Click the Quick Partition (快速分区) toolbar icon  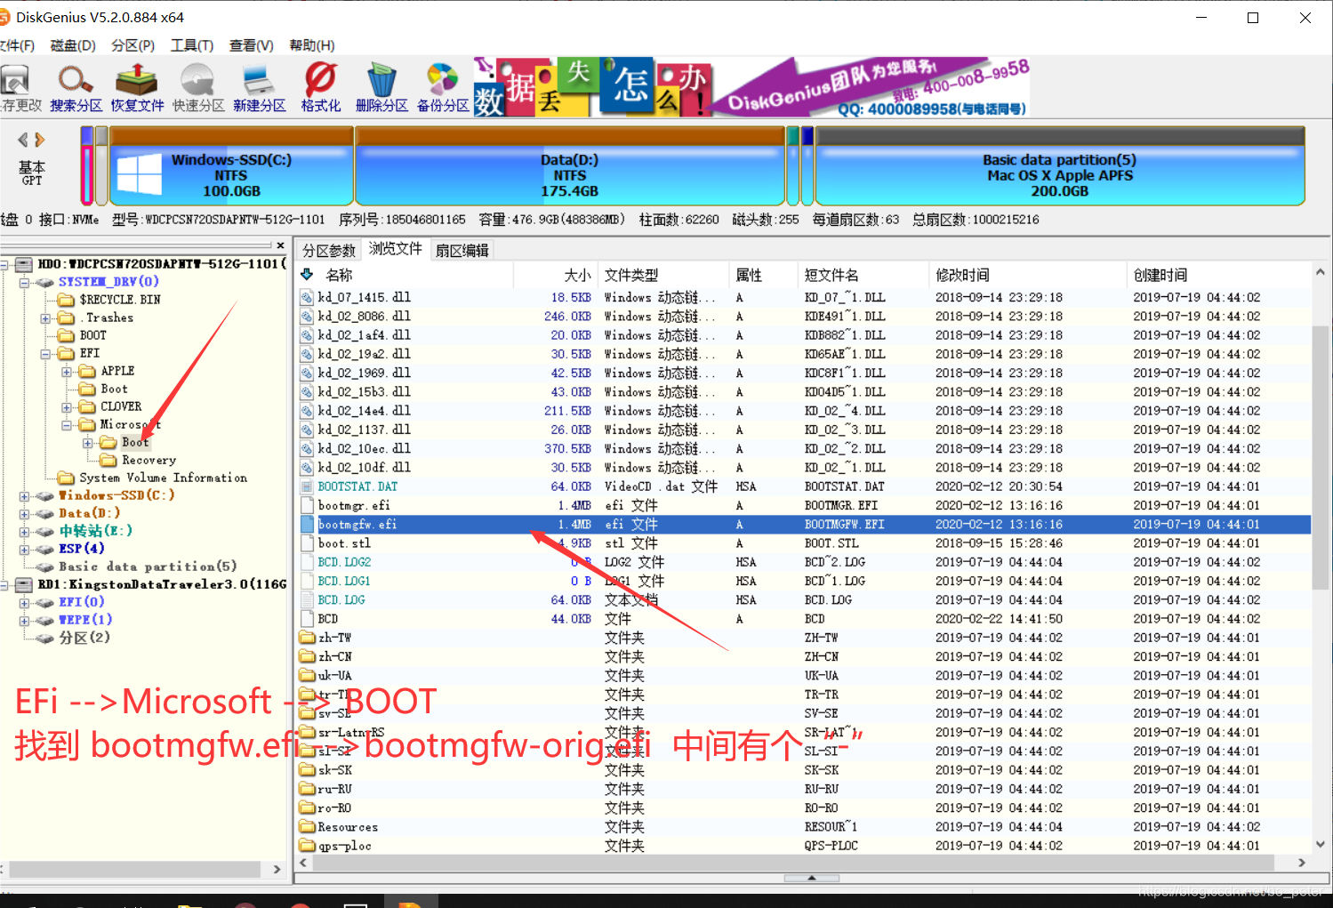point(198,87)
